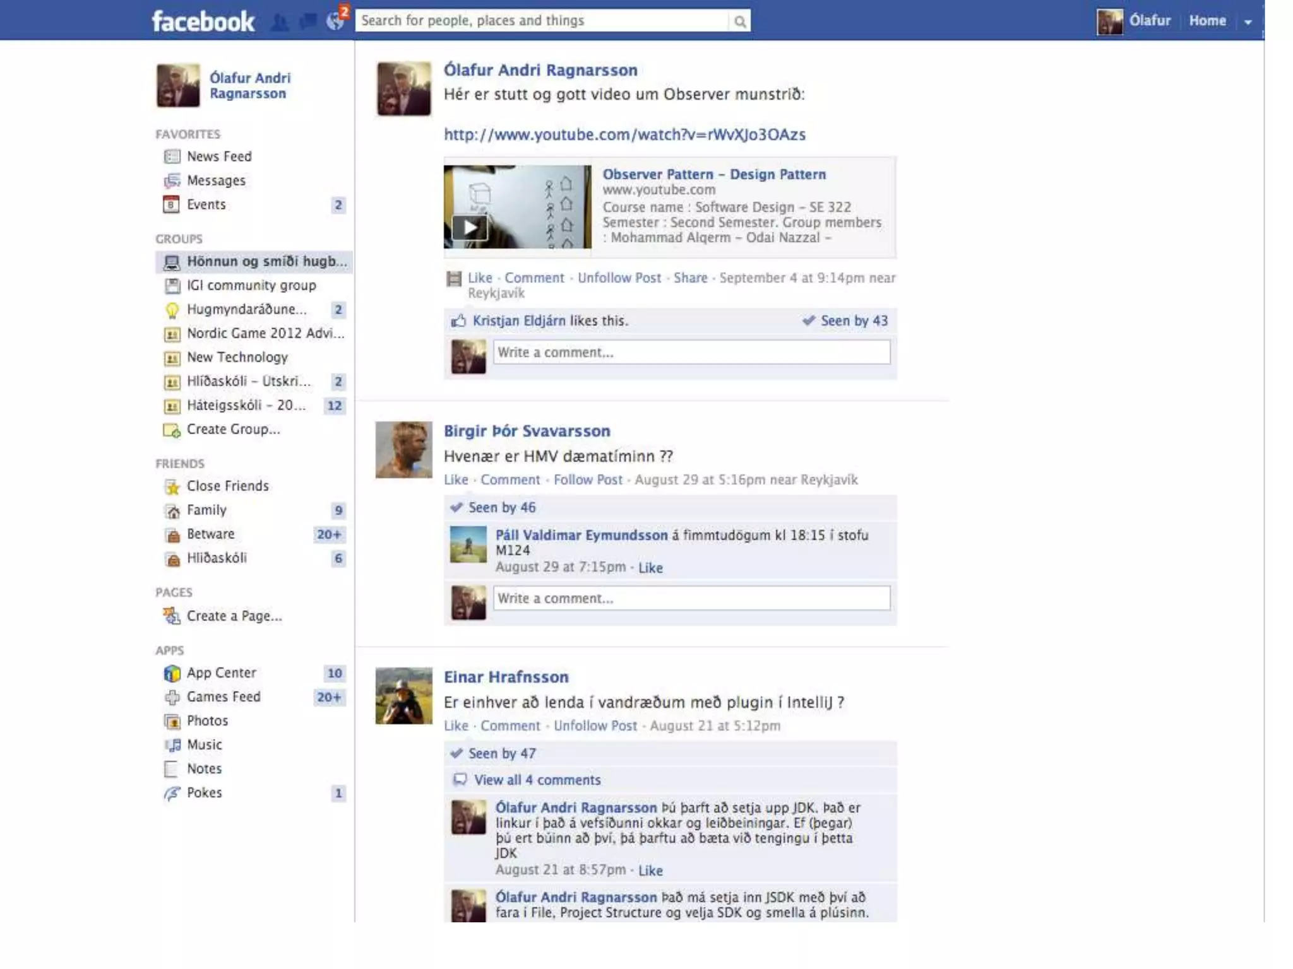The image size is (1293, 969).
Task: Like Einar Hrafnsson's IntelliJ post
Action: coord(455,726)
